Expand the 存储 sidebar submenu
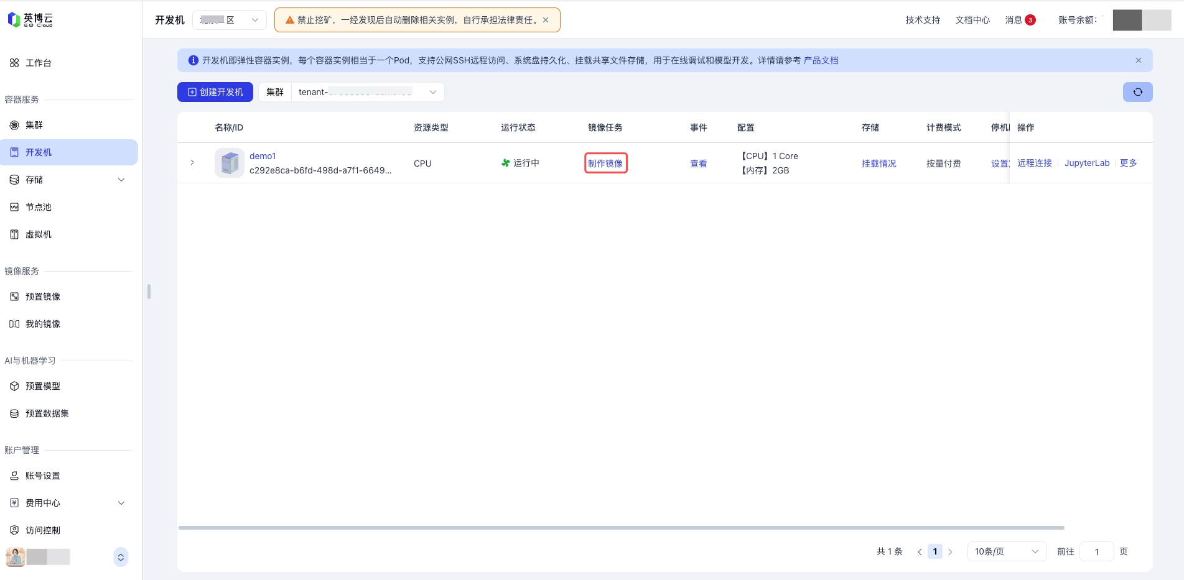The height and width of the screenshot is (580, 1184). [121, 180]
